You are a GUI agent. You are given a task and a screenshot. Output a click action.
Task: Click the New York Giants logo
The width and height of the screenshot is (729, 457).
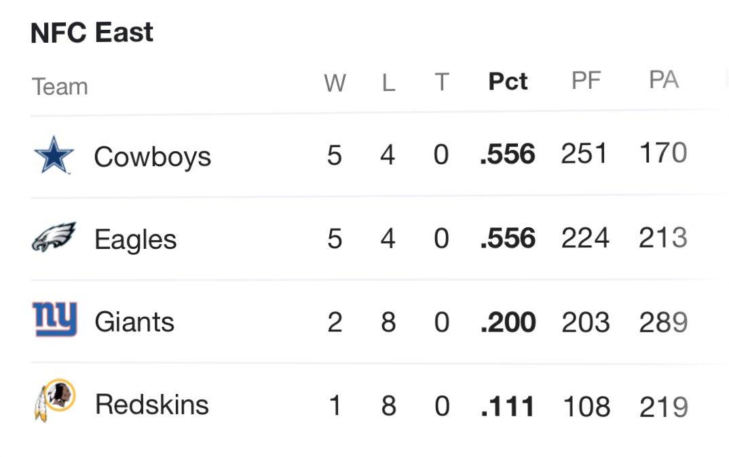click(55, 320)
